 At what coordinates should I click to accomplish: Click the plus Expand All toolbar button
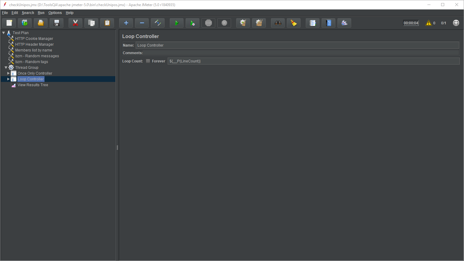coord(126,23)
